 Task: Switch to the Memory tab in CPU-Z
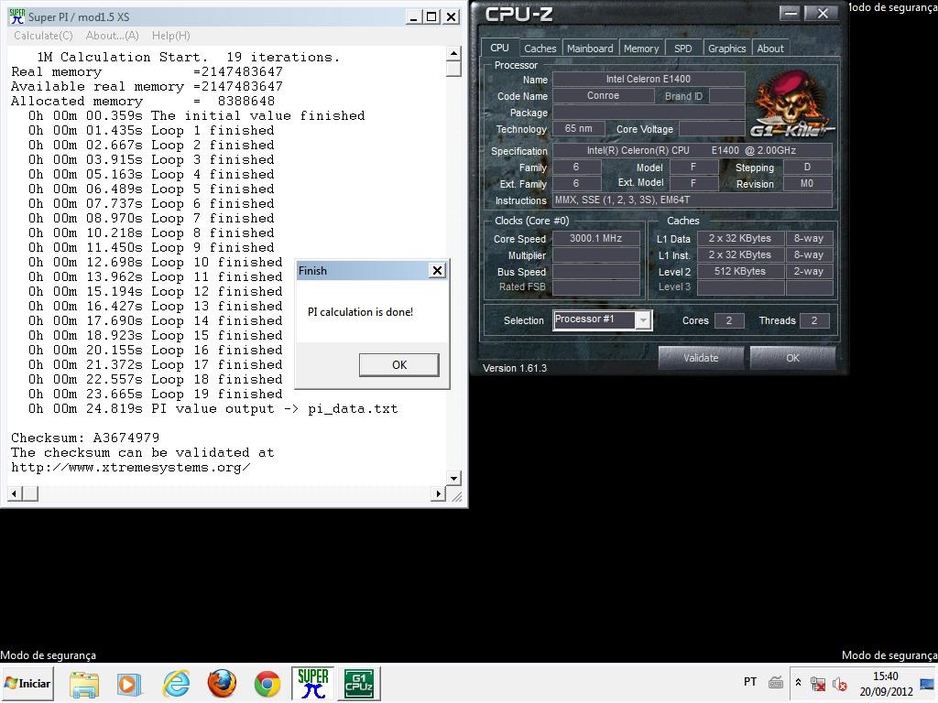[x=640, y=49]
